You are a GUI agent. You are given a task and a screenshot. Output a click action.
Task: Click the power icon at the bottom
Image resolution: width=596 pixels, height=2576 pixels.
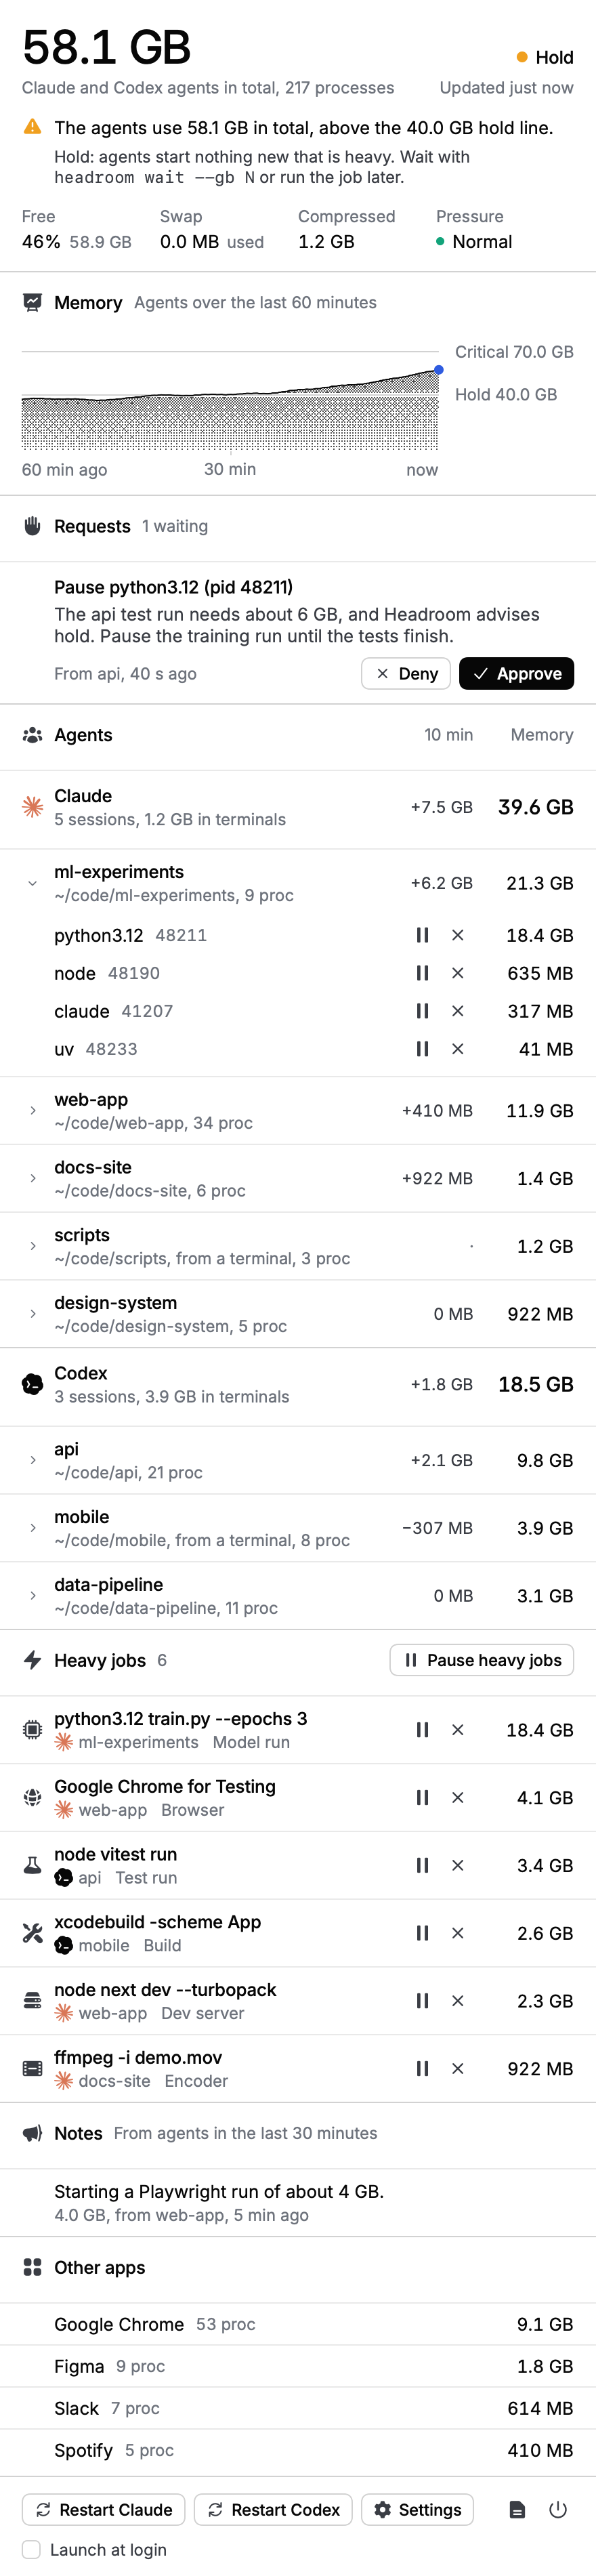click(558, 2509)
